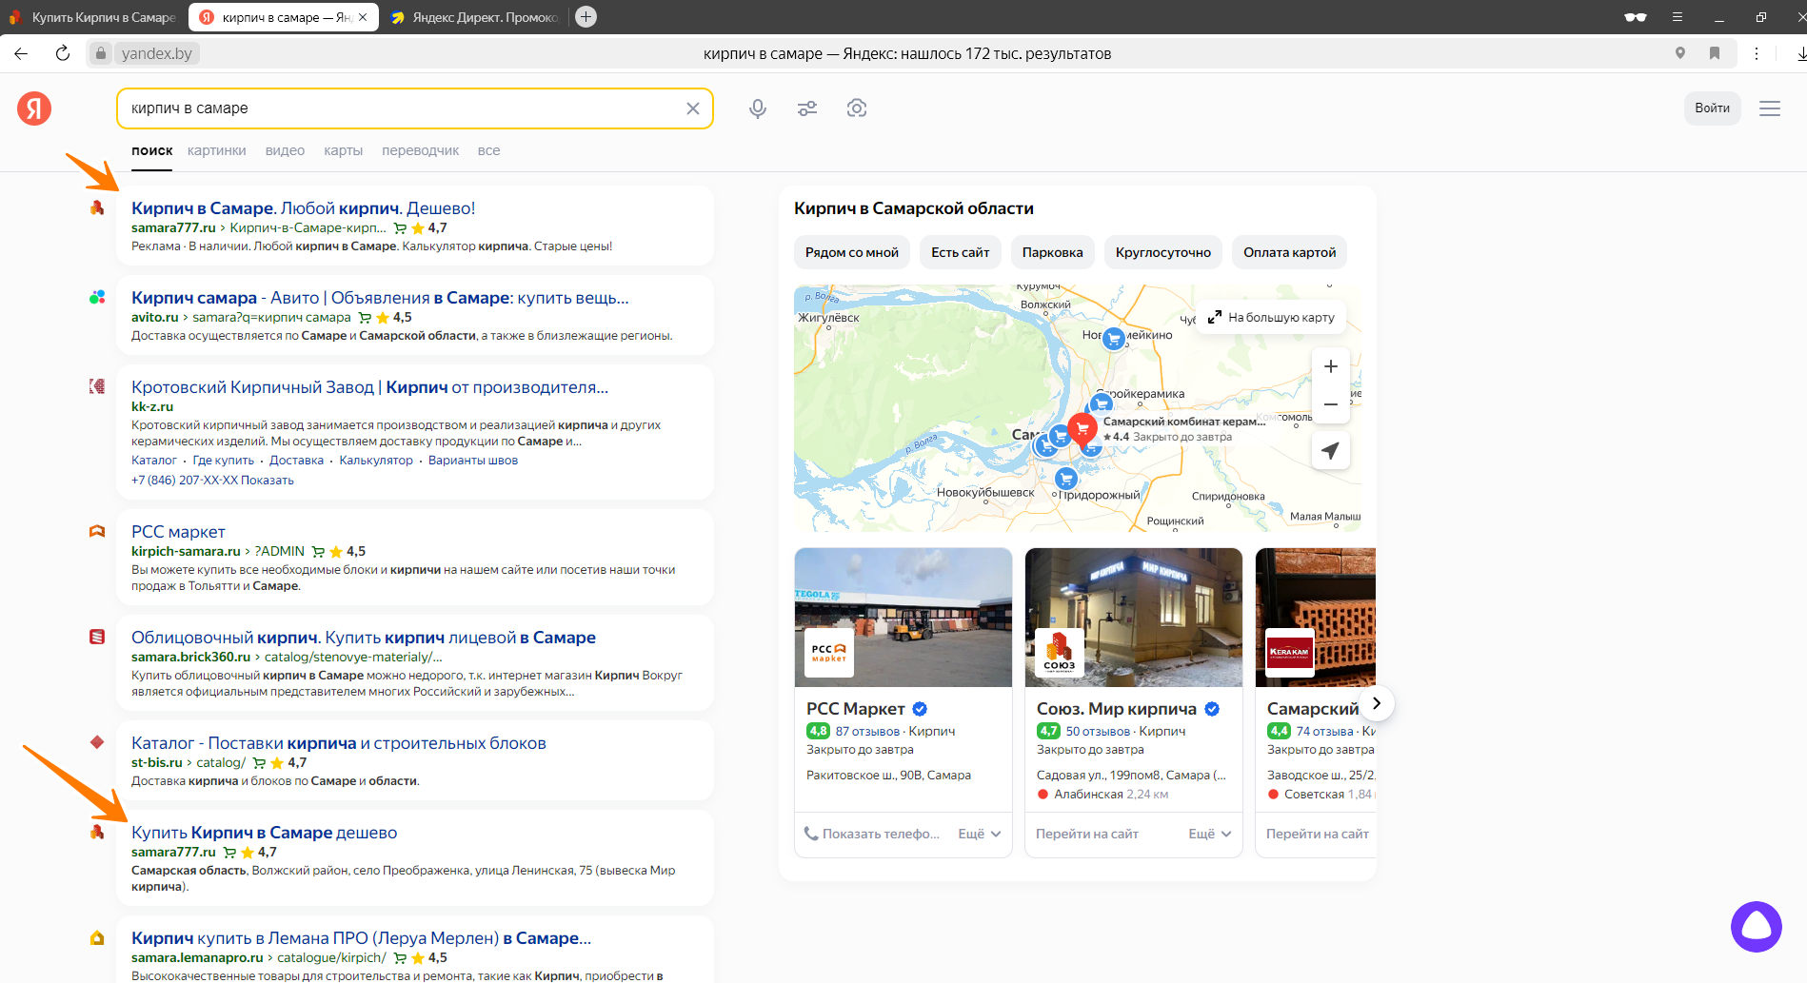The image size is (1807, 983).
Task: Open search by image camera icon
Action: (x=857, y=108)
